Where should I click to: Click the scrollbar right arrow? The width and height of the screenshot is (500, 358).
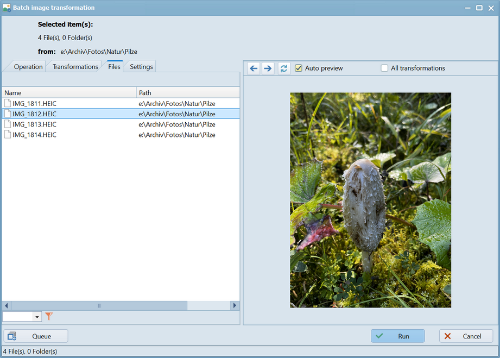click(x=235, y=306)
